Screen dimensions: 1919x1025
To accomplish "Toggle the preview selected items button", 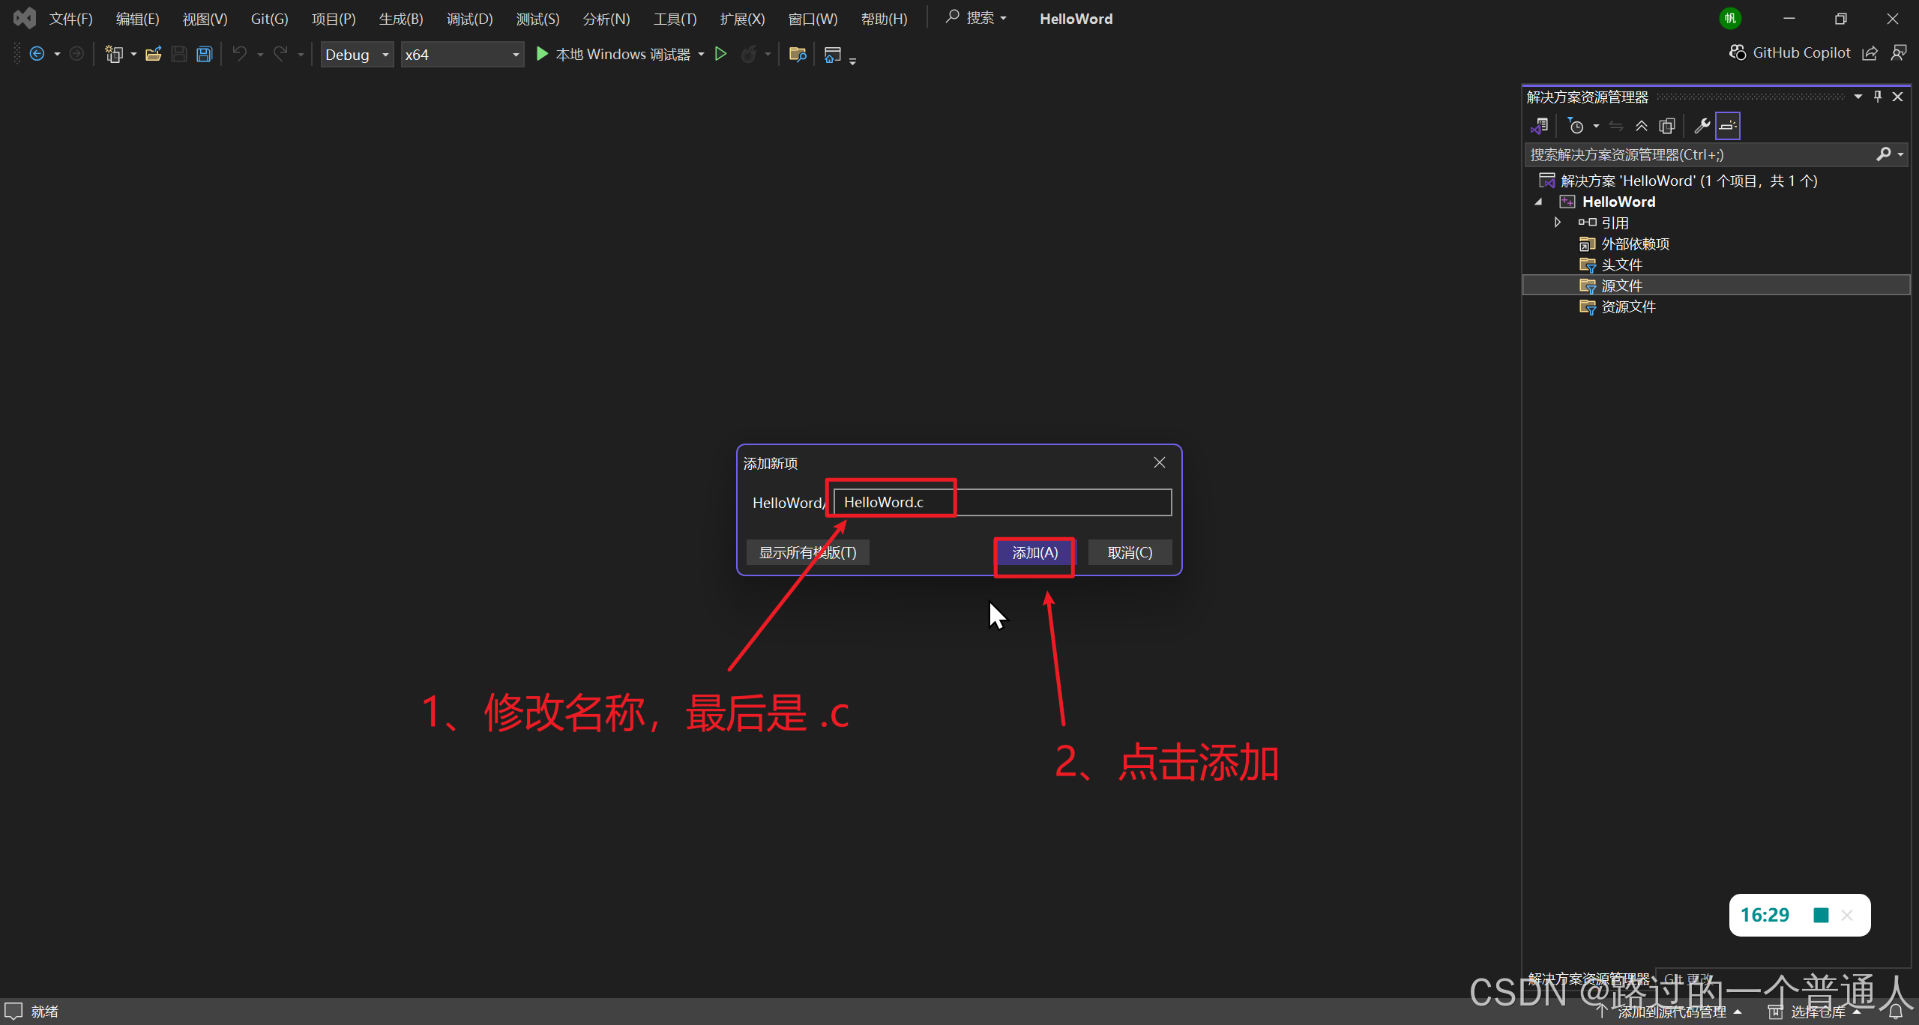I will [x=1728, y=126].
